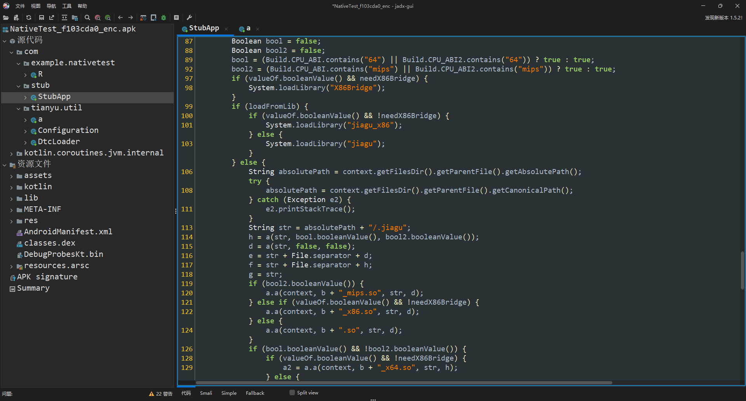Collapse the tianyu.util package node
The height and width of the screenshot is (401, 746).
tap(18, 108)
